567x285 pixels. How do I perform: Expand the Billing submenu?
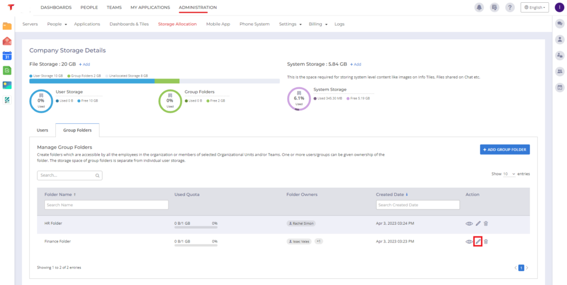[x=318, y=24]
